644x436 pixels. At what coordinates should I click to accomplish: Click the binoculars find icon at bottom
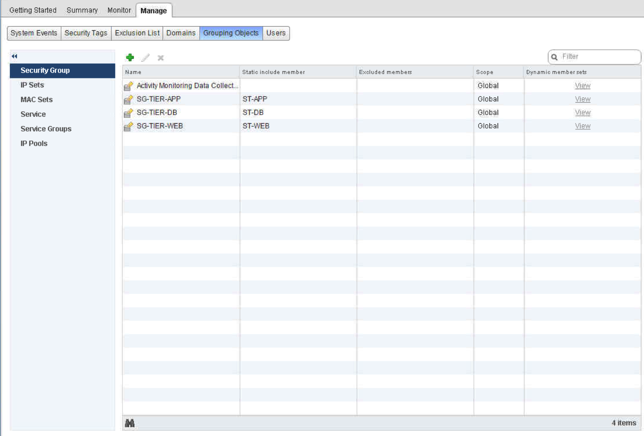[130, 423]
